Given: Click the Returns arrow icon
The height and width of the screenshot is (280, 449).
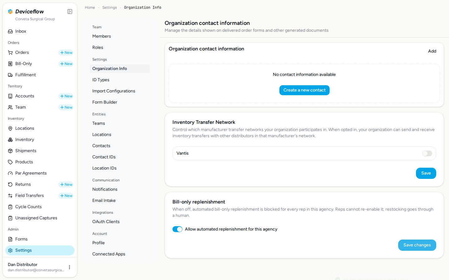Looking at the screenshot, I should [10, 184].
